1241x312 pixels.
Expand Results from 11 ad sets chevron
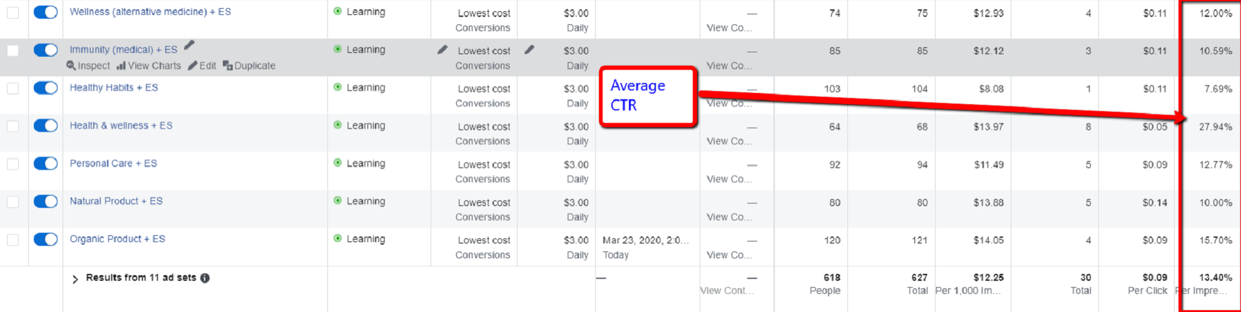[75, 279]
